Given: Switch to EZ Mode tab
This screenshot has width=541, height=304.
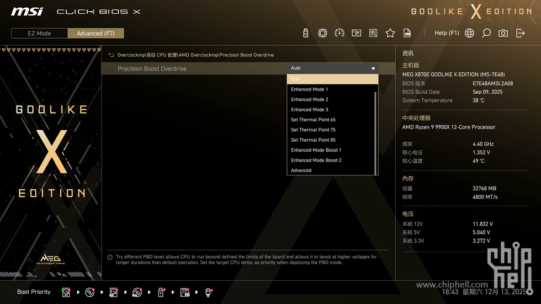Looking at the screenshot, I should click(39, 33).
